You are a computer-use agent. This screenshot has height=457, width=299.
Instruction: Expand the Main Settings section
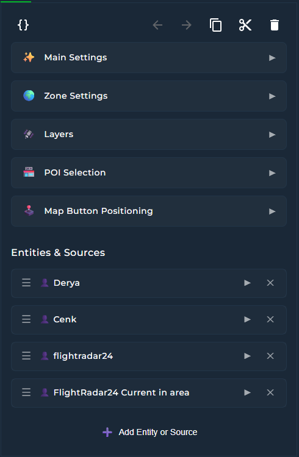(149, 58)
